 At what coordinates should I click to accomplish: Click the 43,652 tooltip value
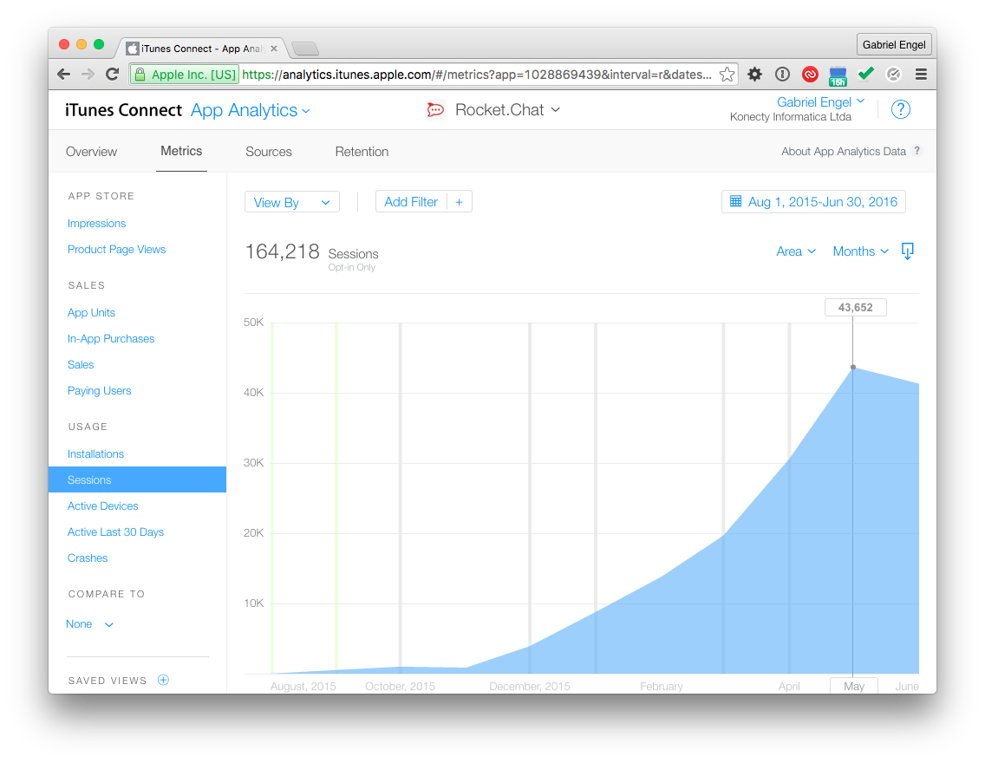point(855,307)
